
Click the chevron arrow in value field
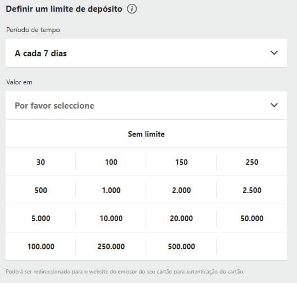coord(274,105)
